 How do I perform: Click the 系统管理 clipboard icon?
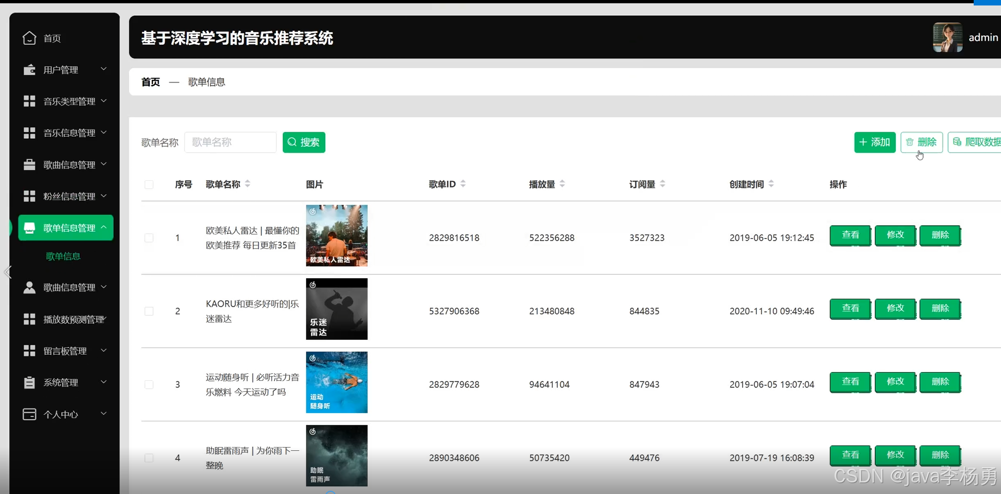(x=30, y=383)
